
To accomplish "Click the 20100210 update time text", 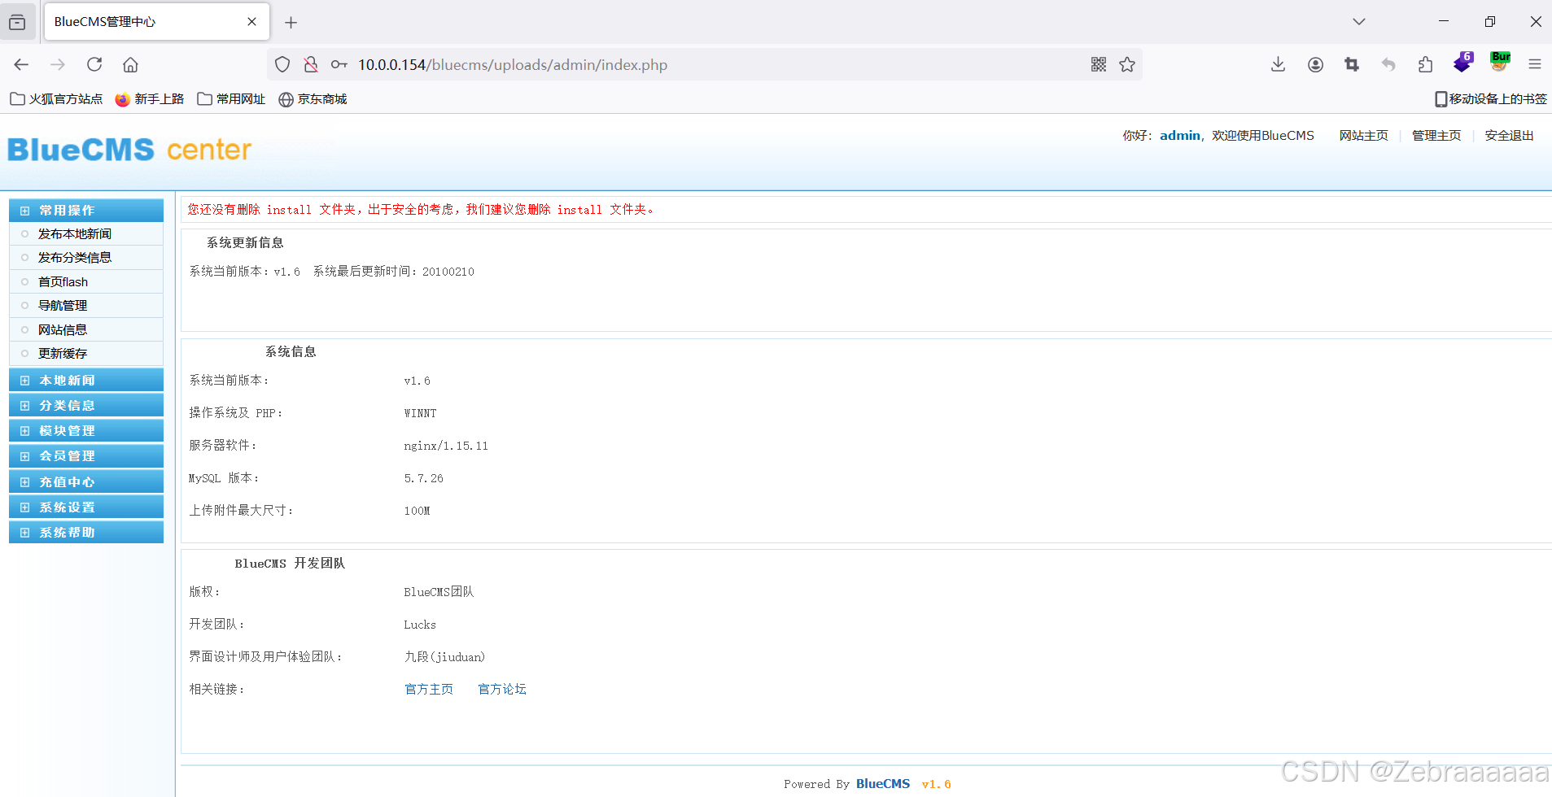I will click(448, 272).
